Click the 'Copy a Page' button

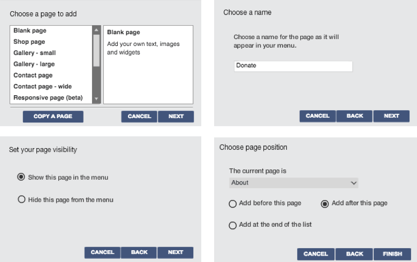pyautogui.click(x=53, y=117)
